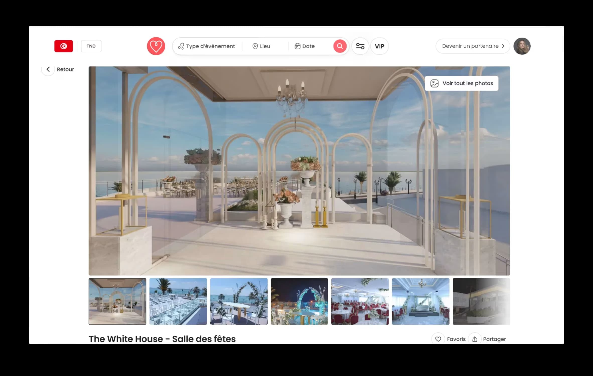Screen dimensions: 593x376
Task: Click the red search magnifier button
Action: click(340, 46)
